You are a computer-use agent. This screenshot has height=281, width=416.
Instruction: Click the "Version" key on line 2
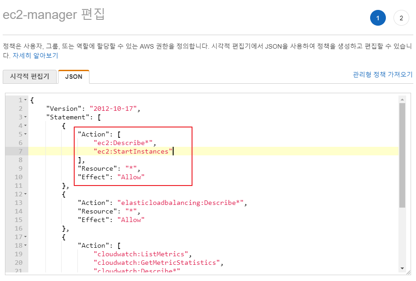pos(64,109)
